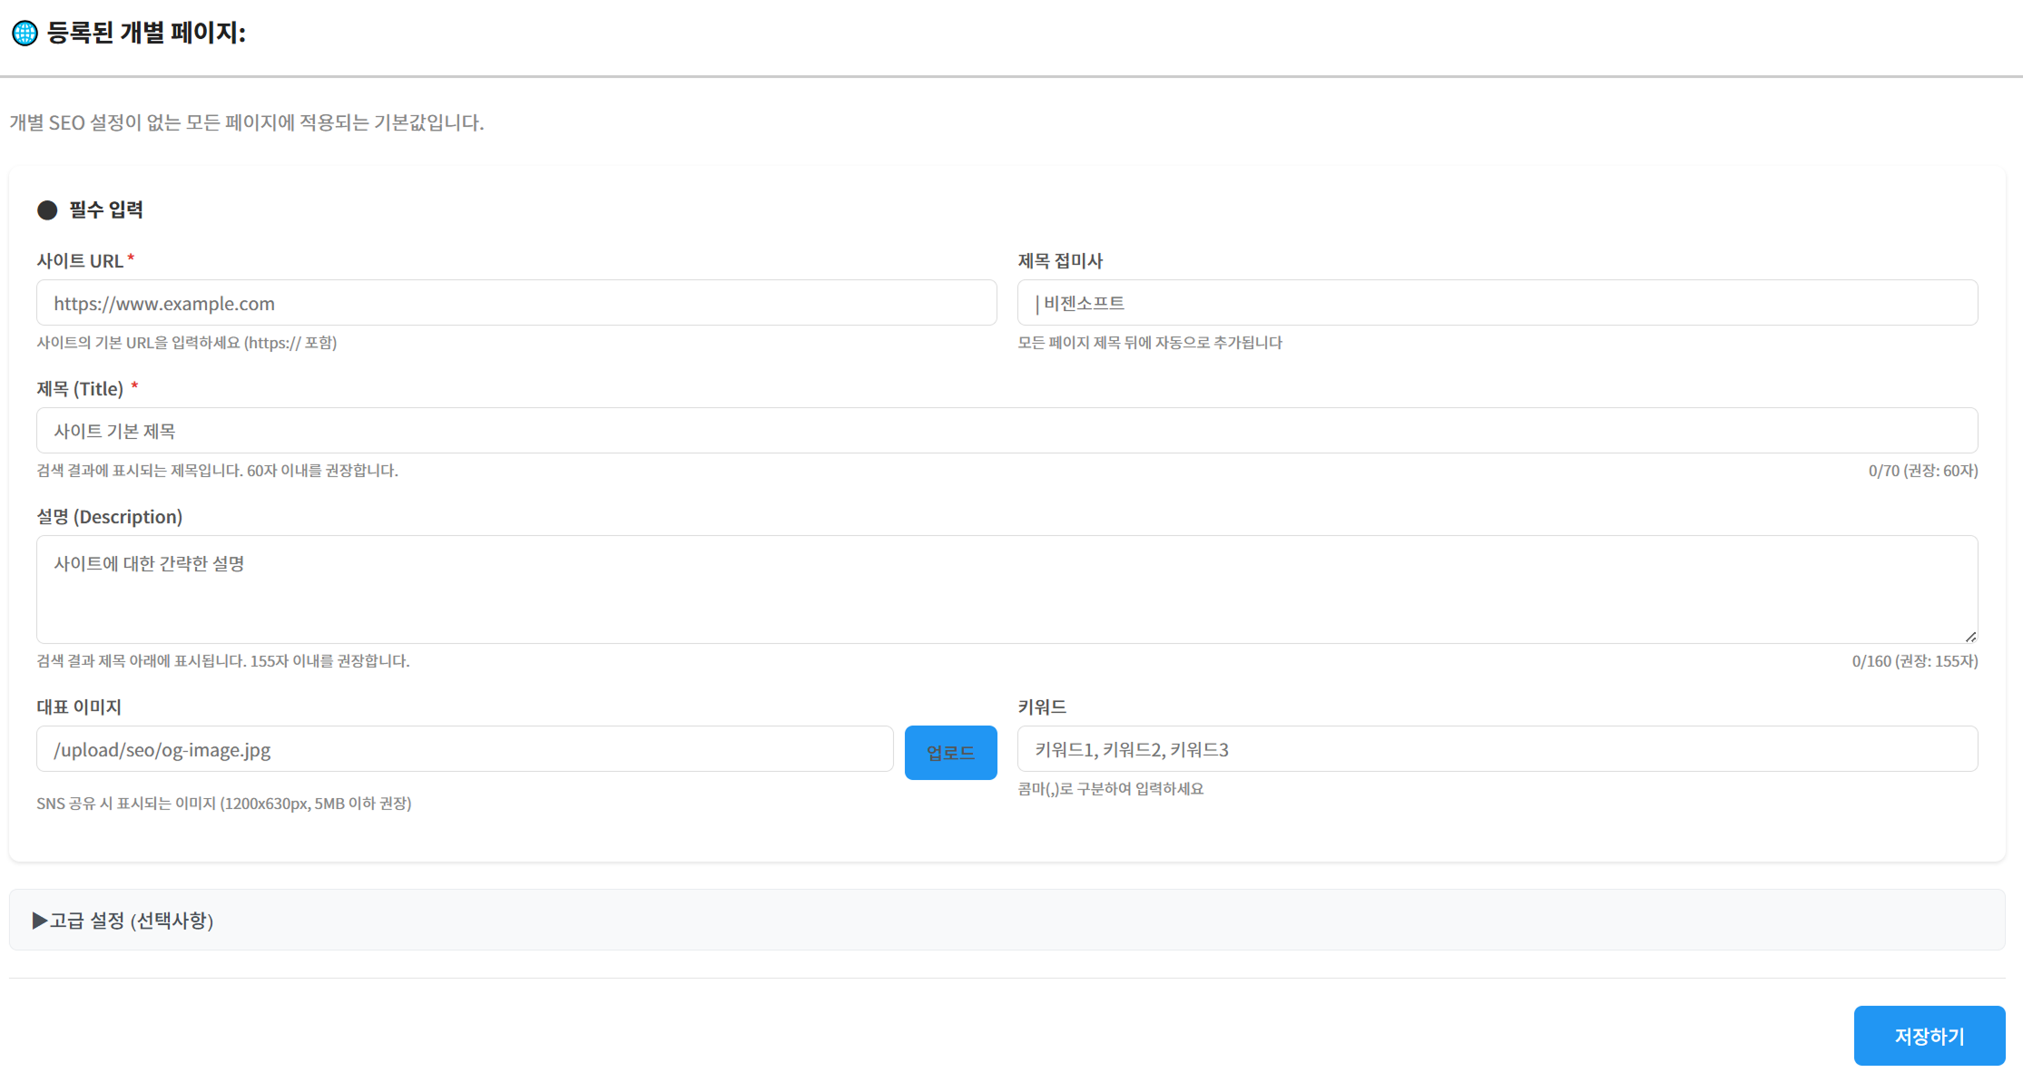Screen dimensions: 2023x1082
Task: Click the textarea resize handle corner
Action: click(1970, 637)
